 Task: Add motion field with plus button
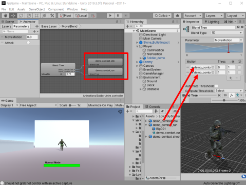point(231,78)
